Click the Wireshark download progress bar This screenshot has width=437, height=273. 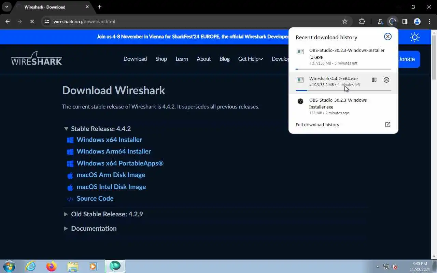pos(343,90)
